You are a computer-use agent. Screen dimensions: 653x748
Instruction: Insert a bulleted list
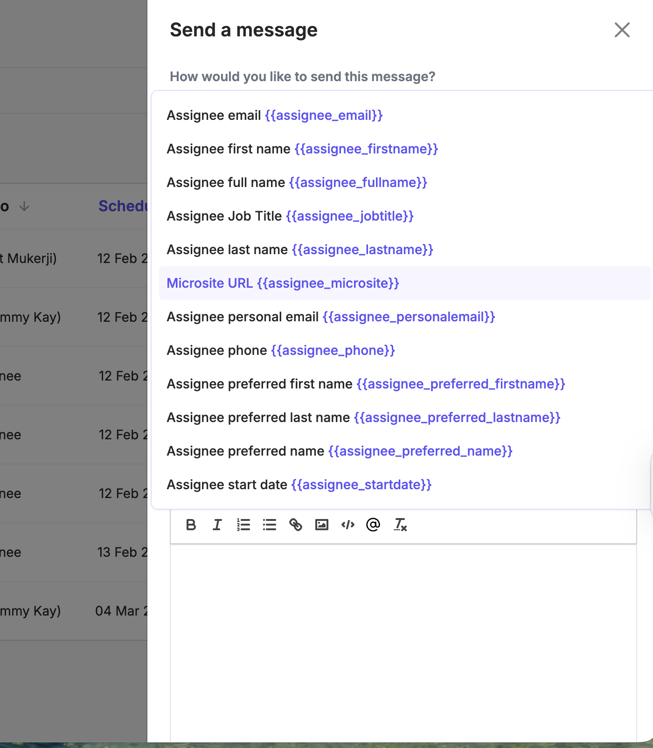point(269,525)
